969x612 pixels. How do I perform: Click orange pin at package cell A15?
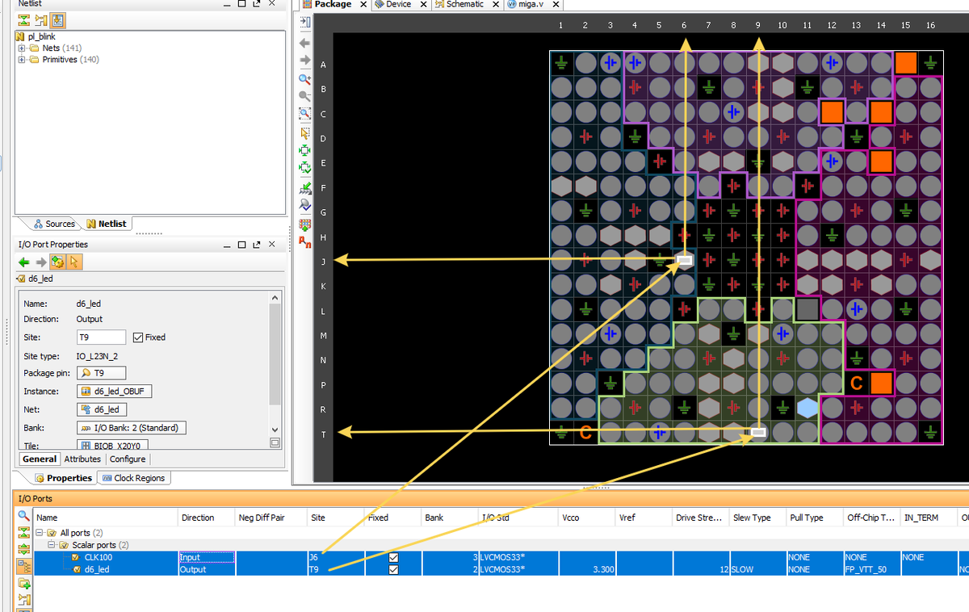pos(905,62)
